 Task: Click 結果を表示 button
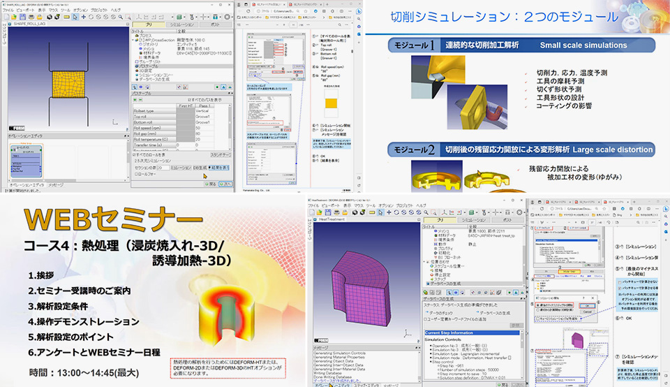pos(218,168)
